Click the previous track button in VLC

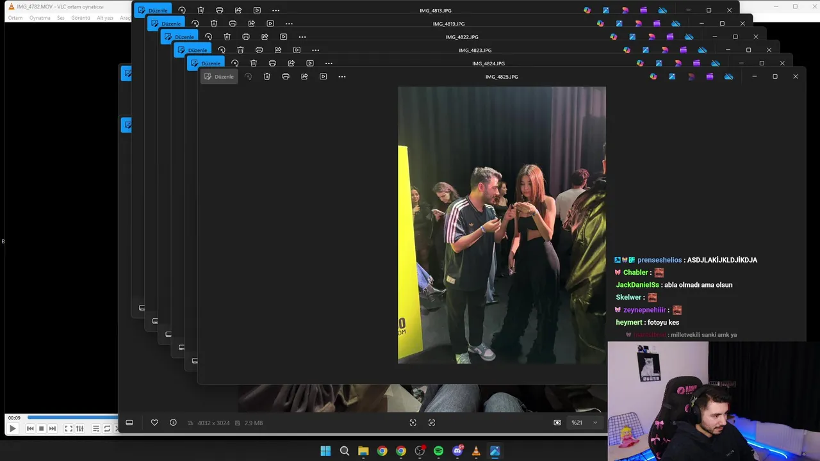30,428
